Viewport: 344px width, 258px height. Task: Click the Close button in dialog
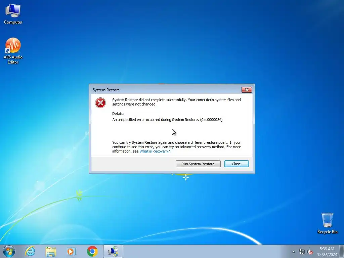point(236,164)
